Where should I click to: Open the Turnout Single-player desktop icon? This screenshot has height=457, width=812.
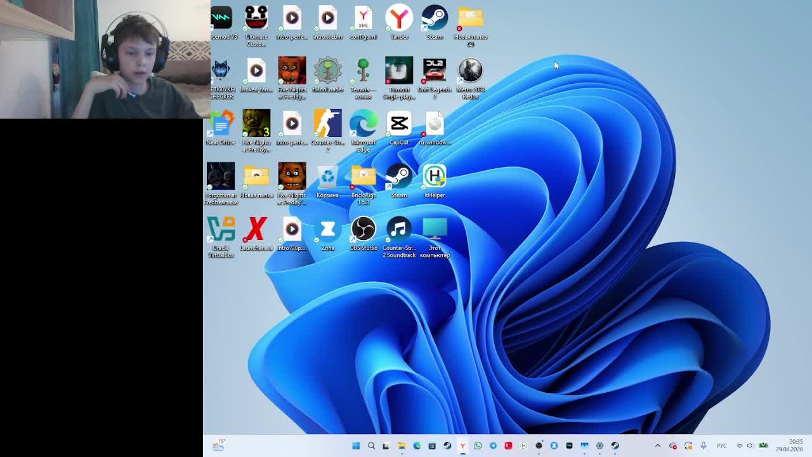pos(399,79)
